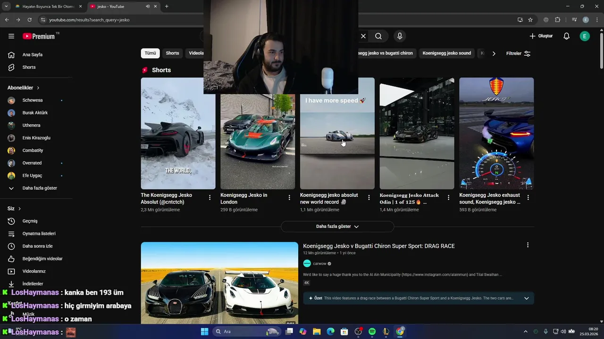Bookmark this page with star
The height and width of the screenshot is (339, 604).
coord(530,20)
